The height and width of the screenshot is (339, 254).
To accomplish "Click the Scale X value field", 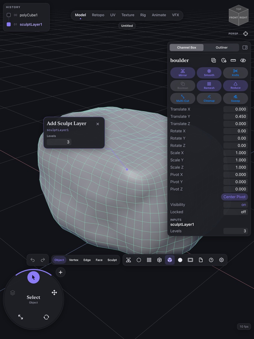I will tap(236, 153).
